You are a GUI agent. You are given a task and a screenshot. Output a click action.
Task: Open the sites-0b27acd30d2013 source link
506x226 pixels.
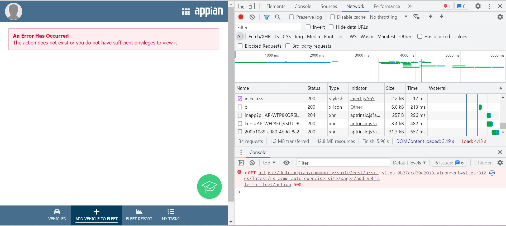(x=434, y=173)
